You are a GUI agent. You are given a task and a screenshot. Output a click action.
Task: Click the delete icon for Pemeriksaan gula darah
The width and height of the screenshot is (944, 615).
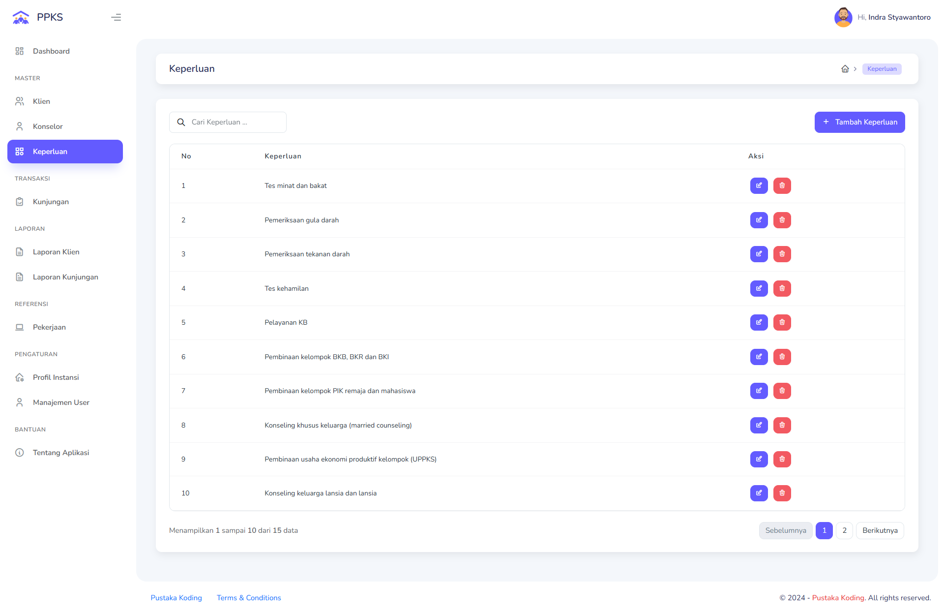pyautogui.click(x=782, y=220)
